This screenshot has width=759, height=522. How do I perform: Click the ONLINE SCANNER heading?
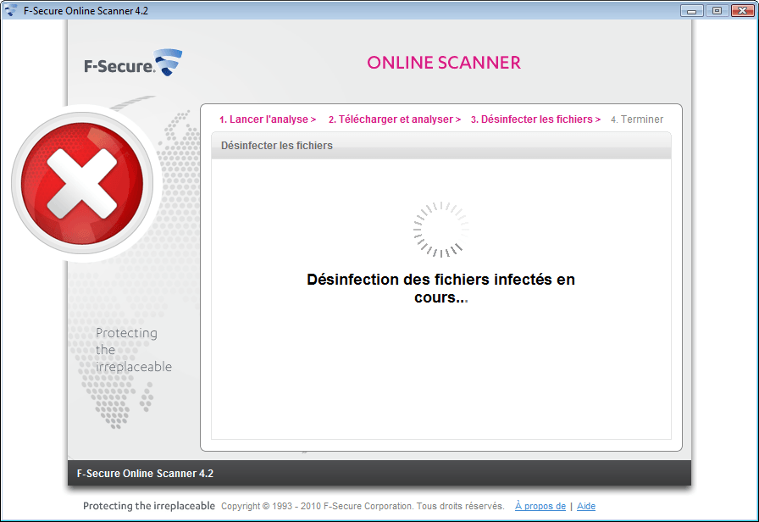pyautogui.click(x=444, y=63)
